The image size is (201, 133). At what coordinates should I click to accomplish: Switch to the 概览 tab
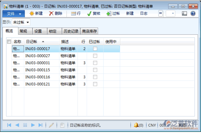(9, 31)
